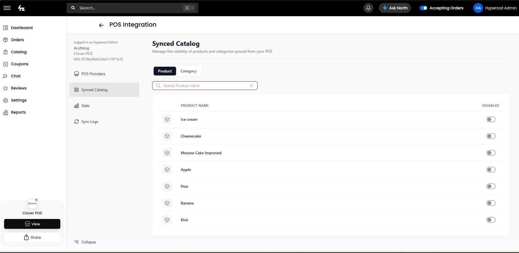Toggle disabled switch for Kiwi
The height and width of the screenshot is (253, 519).
[x=491, y=220]
